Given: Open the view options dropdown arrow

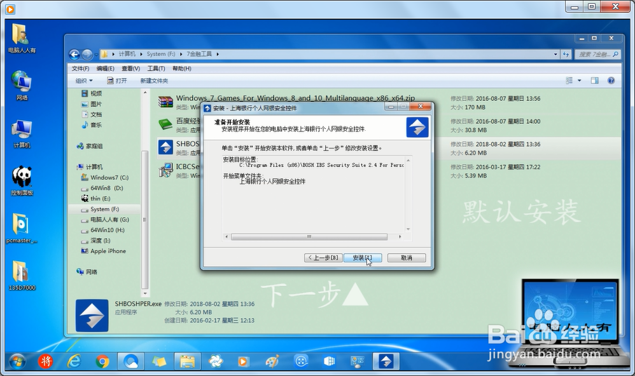Looking at the screenshot, I should coord(579,81).
